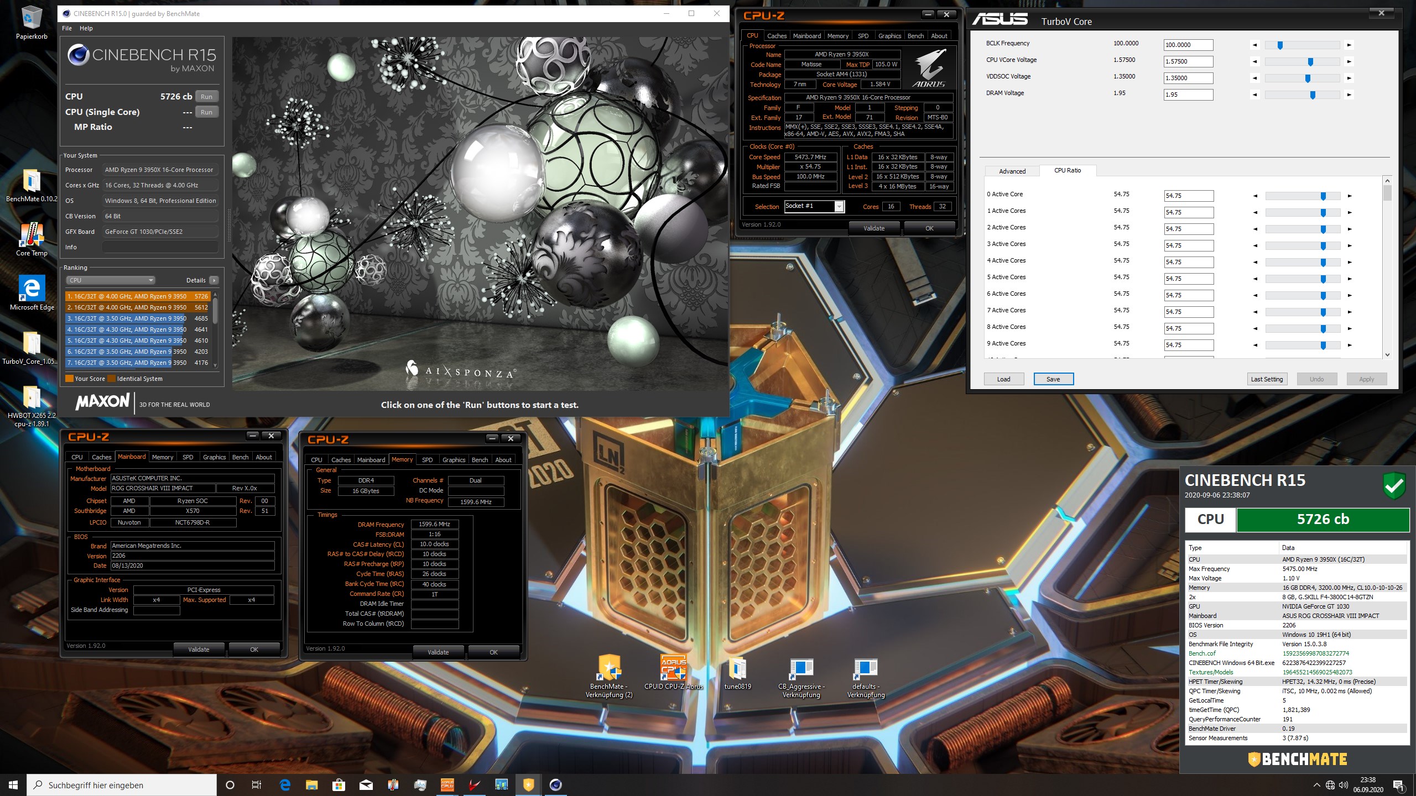Open CPU ranking dropdown in Cinebench
Viewport: 1416px width, 796px height.
111,280
